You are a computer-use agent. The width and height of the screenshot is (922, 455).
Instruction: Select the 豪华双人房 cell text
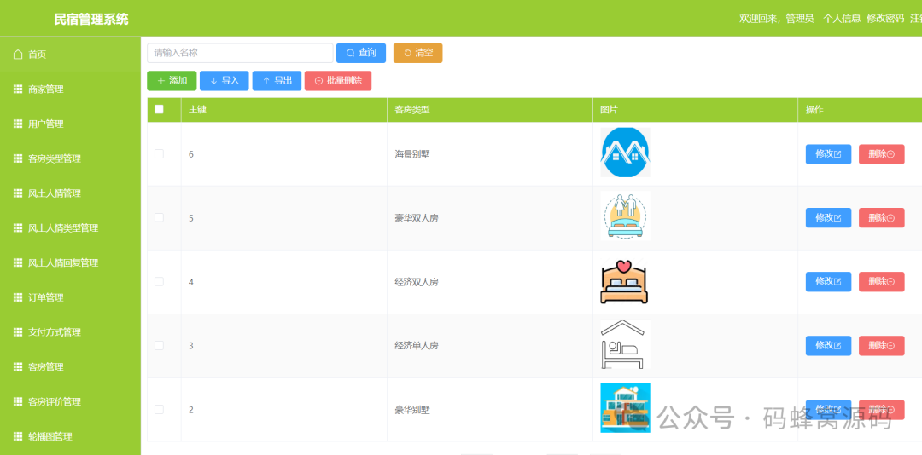417,218
